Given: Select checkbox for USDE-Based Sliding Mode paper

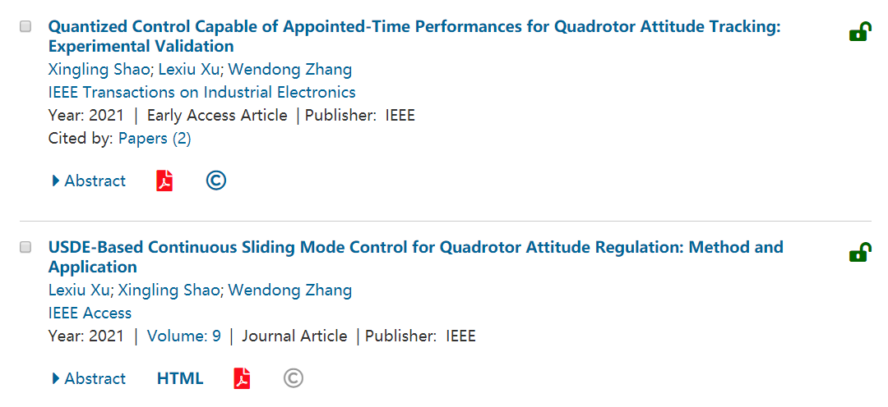Looking at the screenshot, I should click(25, 247).
